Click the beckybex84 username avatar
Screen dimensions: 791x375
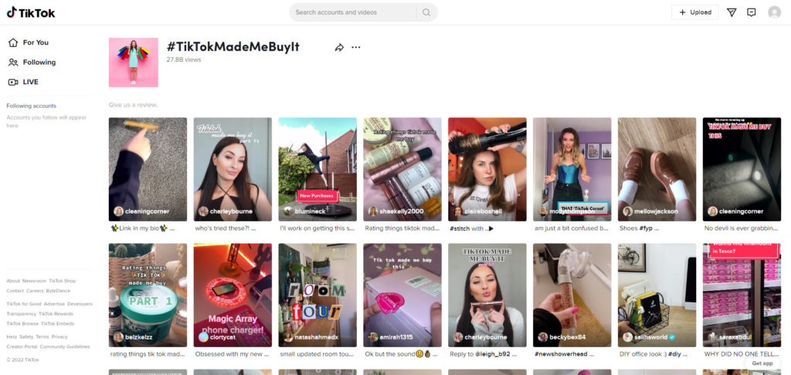543,337
